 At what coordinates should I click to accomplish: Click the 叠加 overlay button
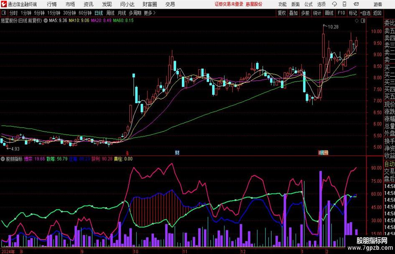[x=293, y=13]
